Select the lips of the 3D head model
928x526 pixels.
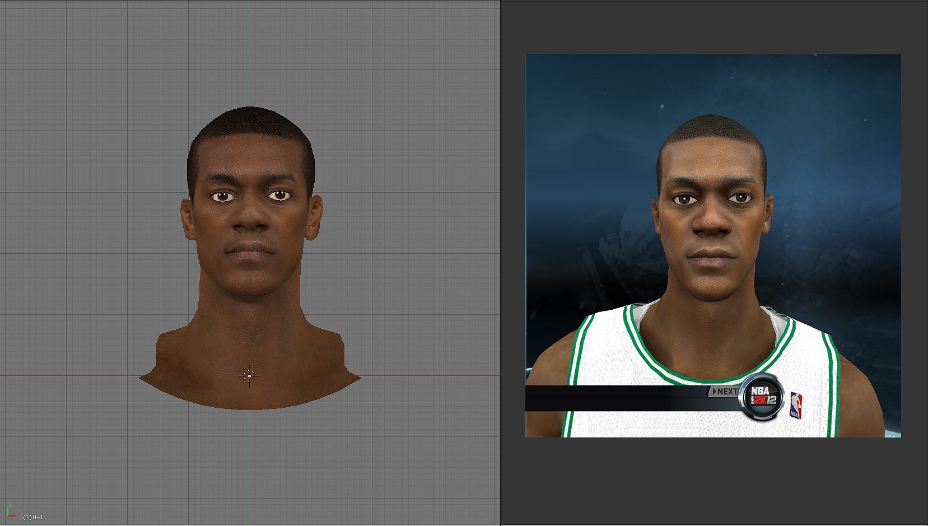tap(250, 250)
